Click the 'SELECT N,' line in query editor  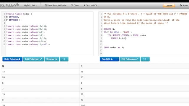click(109, 29)
